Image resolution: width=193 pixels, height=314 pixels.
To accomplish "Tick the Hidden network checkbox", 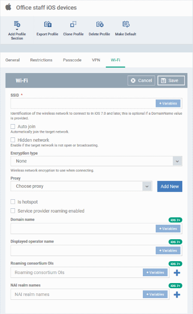I will pyautogui.click(x=13, y=140).
